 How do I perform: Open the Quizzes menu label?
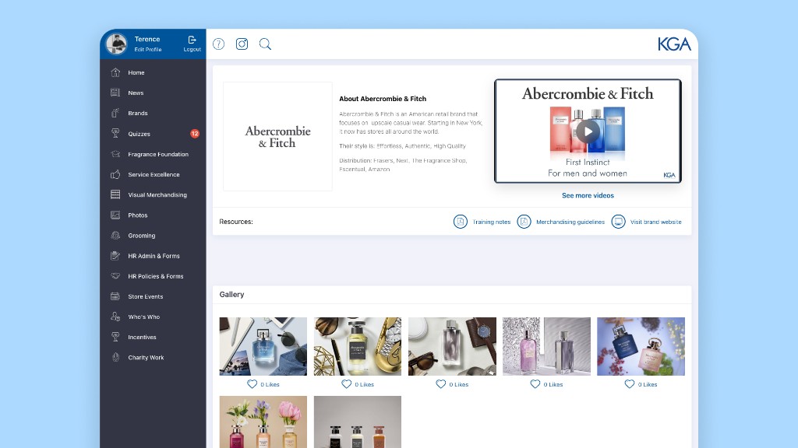pos(139,134)
